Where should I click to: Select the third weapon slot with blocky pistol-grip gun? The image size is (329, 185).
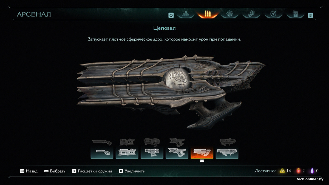click(x=152, y=152)
